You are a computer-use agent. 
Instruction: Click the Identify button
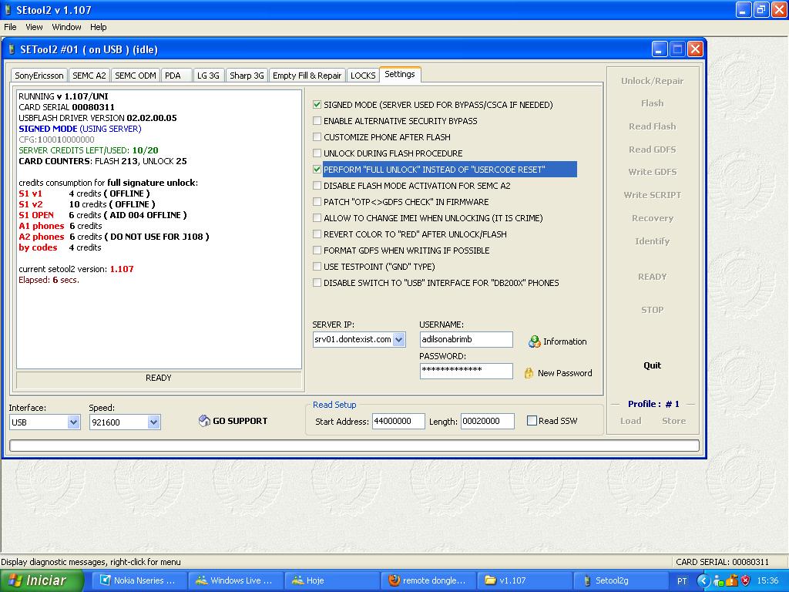coord(652,241)
